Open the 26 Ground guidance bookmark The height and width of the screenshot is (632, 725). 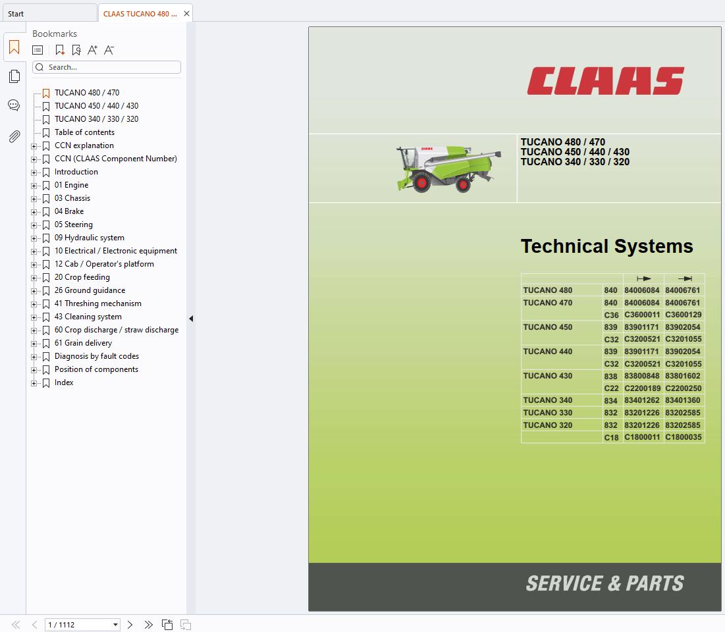click(90, 290)
